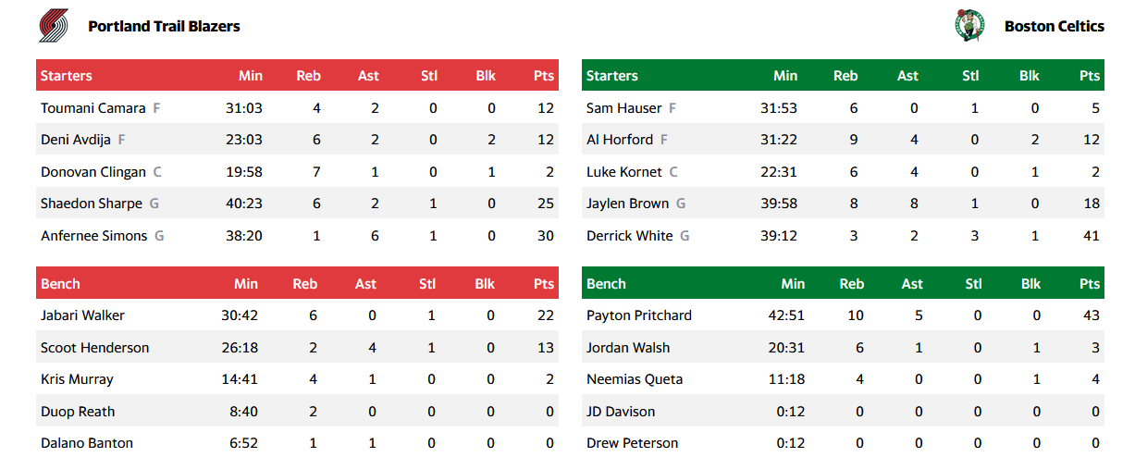Open the Portland Trail Blazers team link
The image size is (1135, 457).
pos(164,26)
